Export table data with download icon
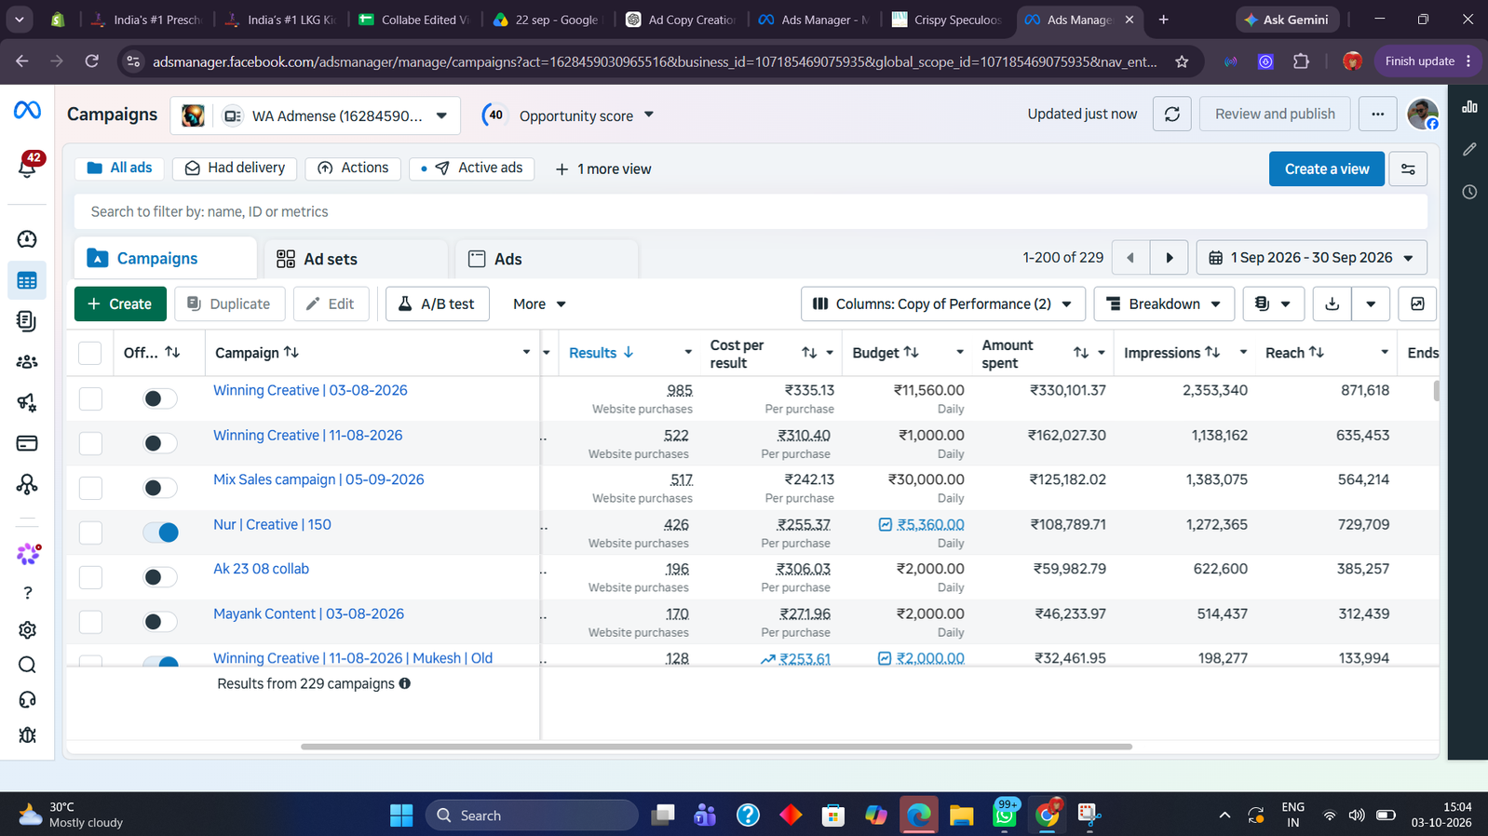The height and width of the screenshot is (836, 1488). [1332, 304]
